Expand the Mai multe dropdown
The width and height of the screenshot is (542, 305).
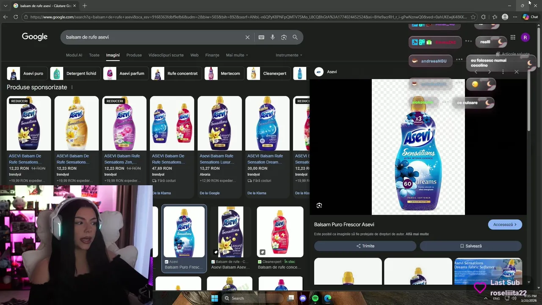point(237,55)
